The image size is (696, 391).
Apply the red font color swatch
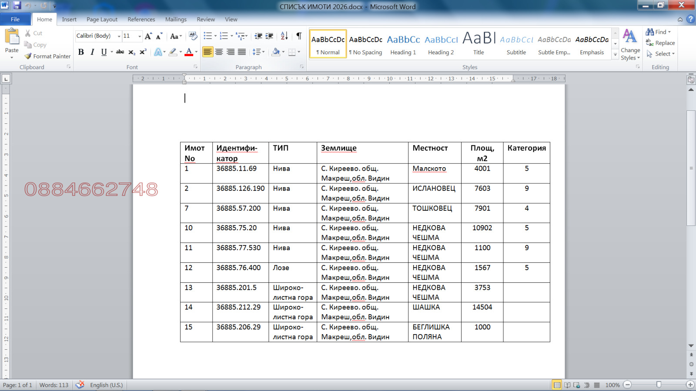(189, 52)
